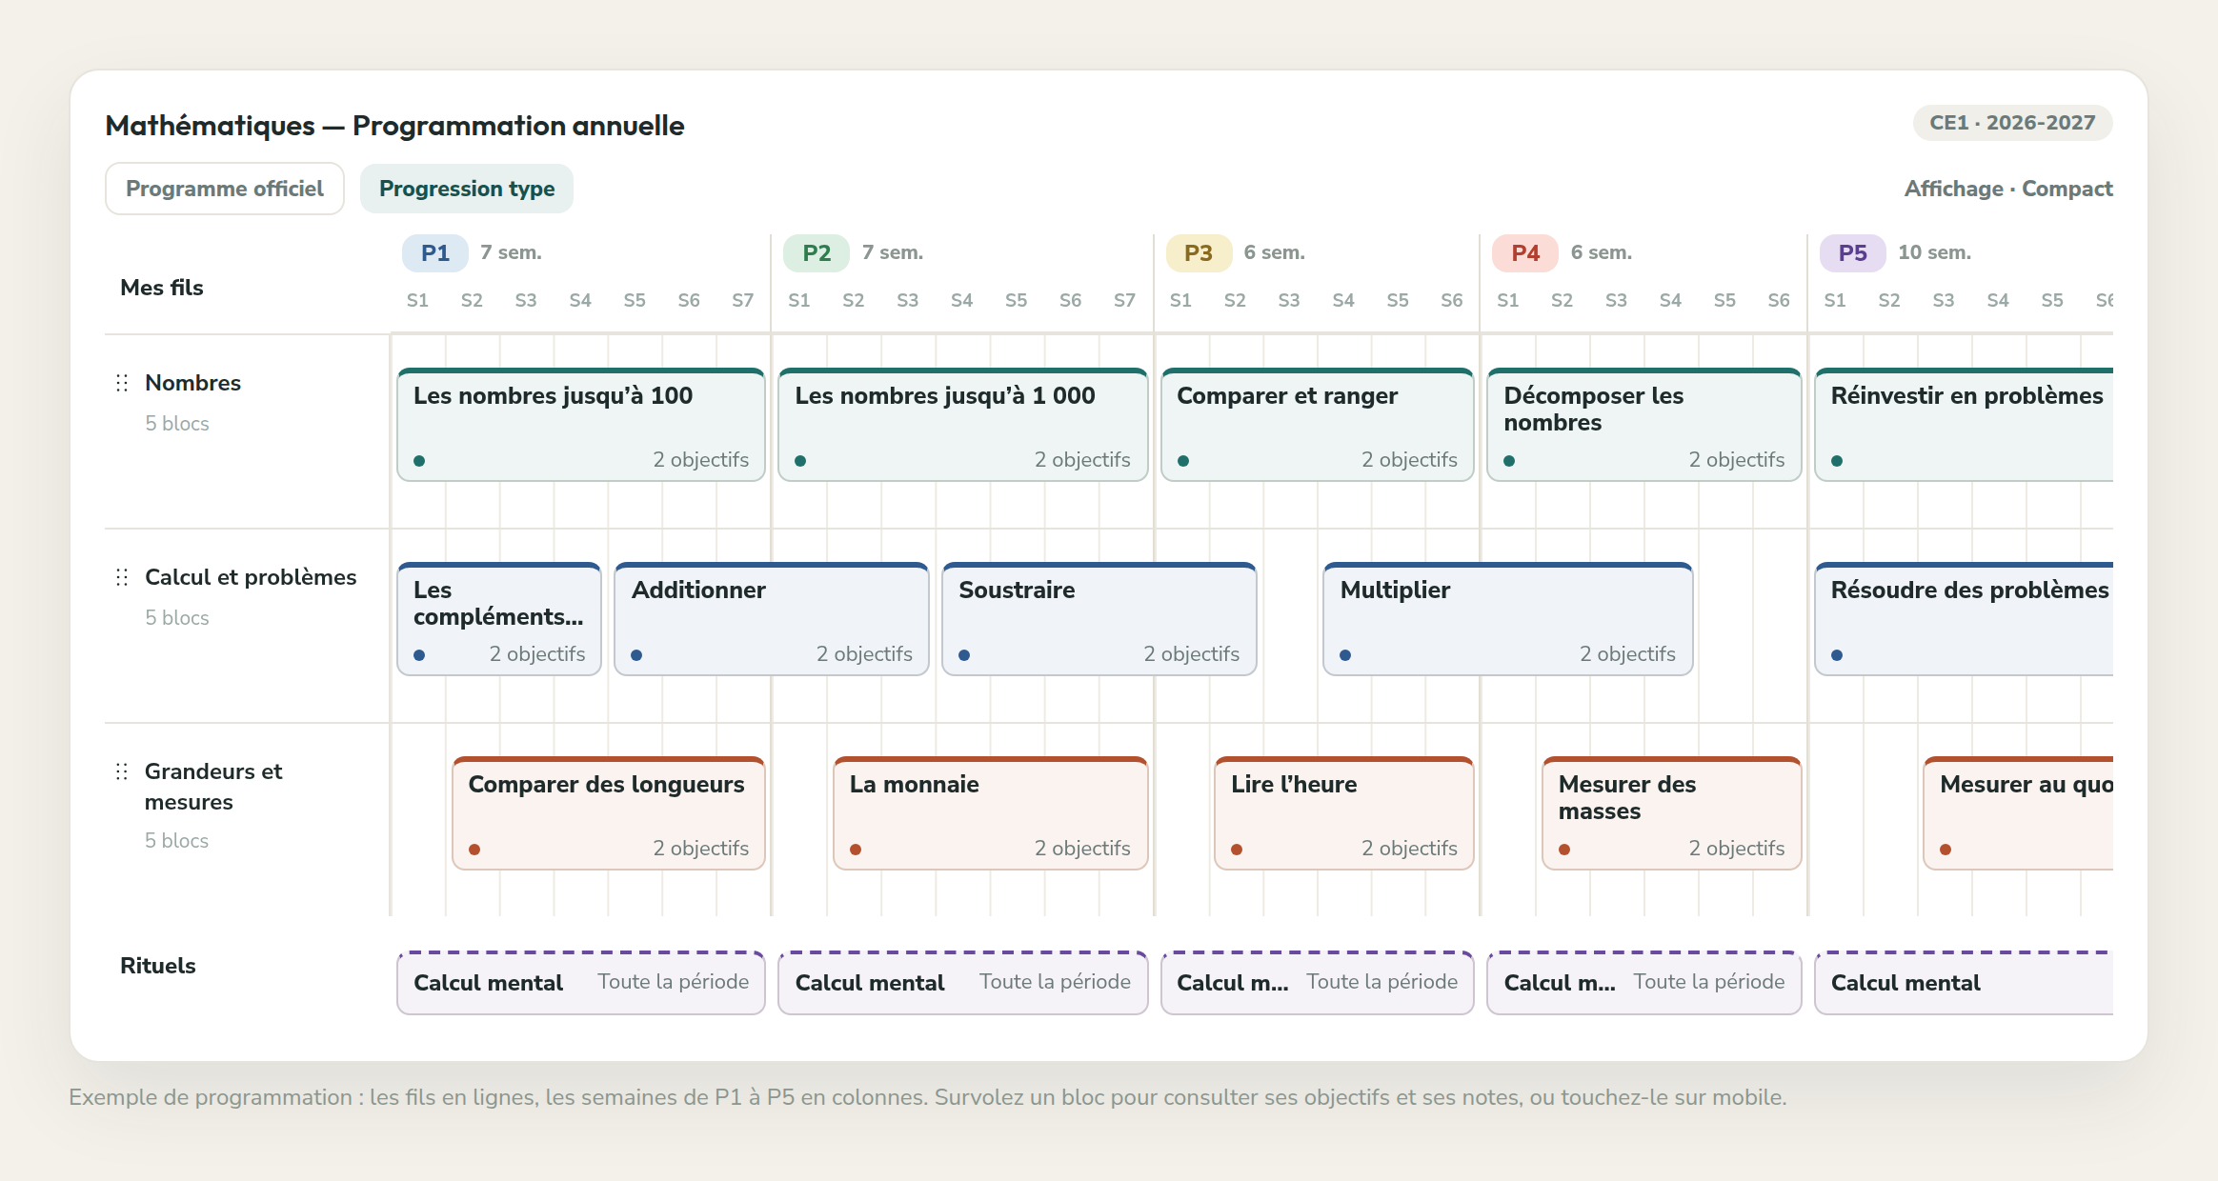Select the P2 period badge
2218x1181 pixels.
[817, 253]
